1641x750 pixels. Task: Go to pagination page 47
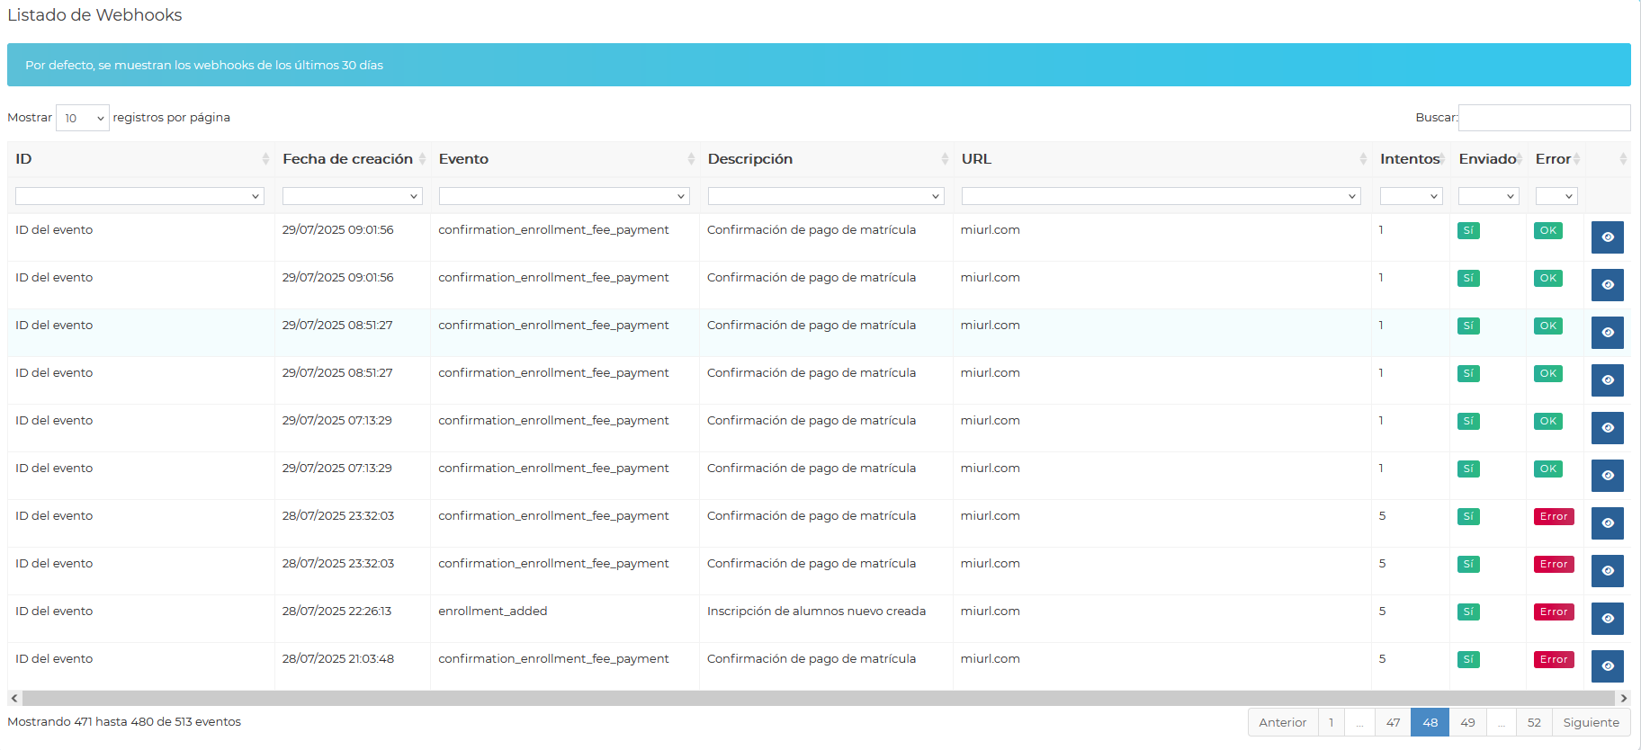click(1393, 722)
